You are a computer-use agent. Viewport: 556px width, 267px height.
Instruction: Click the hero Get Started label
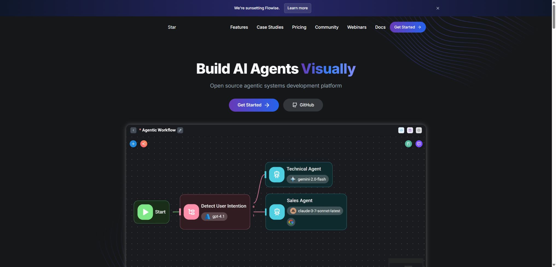point(249,105)
